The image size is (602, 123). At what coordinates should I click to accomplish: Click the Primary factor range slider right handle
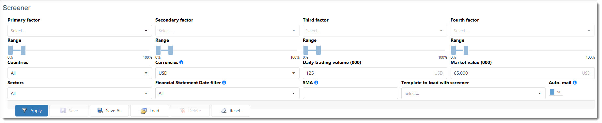tap(23, 50)
